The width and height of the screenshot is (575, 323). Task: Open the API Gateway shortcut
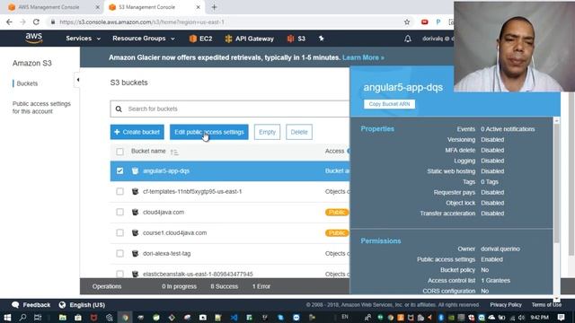(x=250, y=39)
